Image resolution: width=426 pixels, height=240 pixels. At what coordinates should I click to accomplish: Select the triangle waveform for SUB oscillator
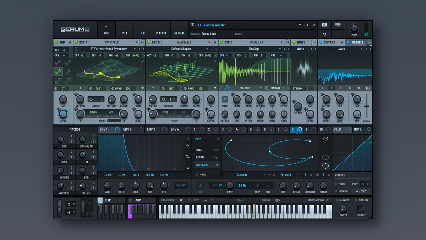tap(58, 72)
